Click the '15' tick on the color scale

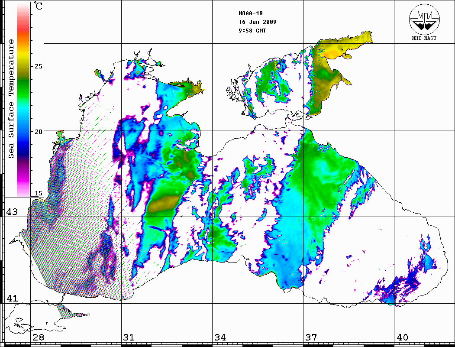[x=38, y=193]
